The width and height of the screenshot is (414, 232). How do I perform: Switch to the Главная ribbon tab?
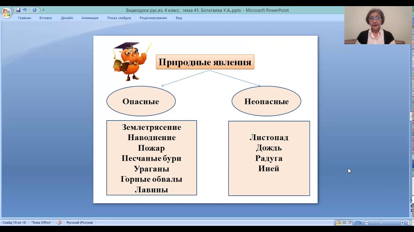[25, 18]
